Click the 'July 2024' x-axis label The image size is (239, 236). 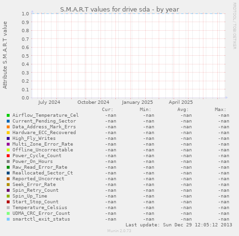coord(49,102)
